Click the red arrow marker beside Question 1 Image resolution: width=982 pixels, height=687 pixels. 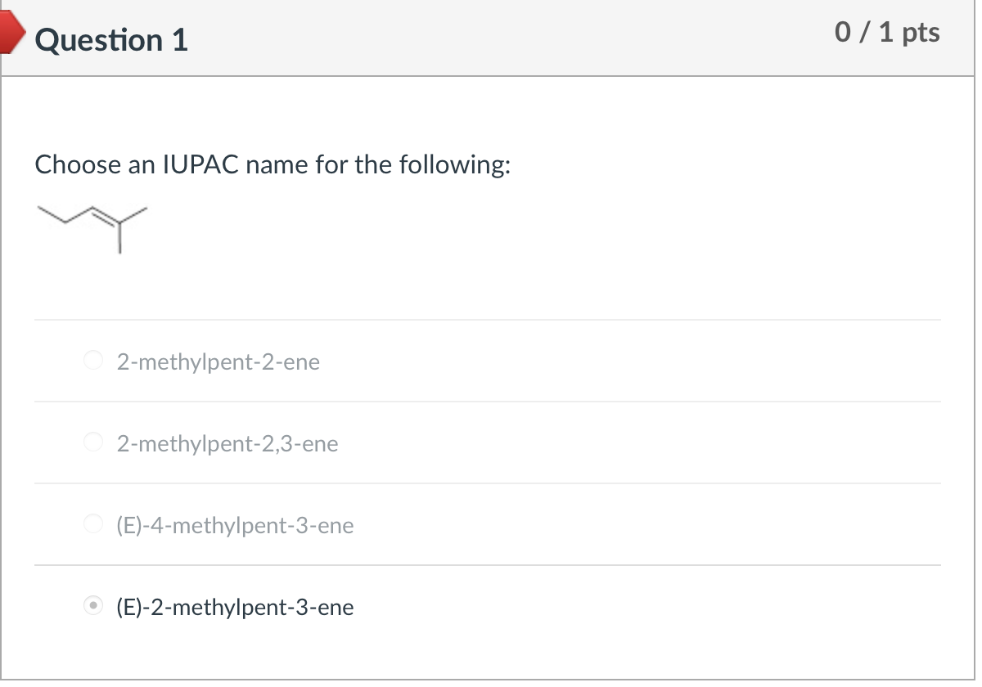click(10, 34)
